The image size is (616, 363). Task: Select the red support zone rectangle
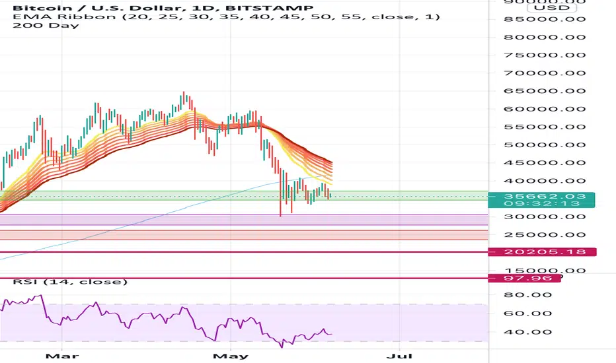[x=244, y=235]
